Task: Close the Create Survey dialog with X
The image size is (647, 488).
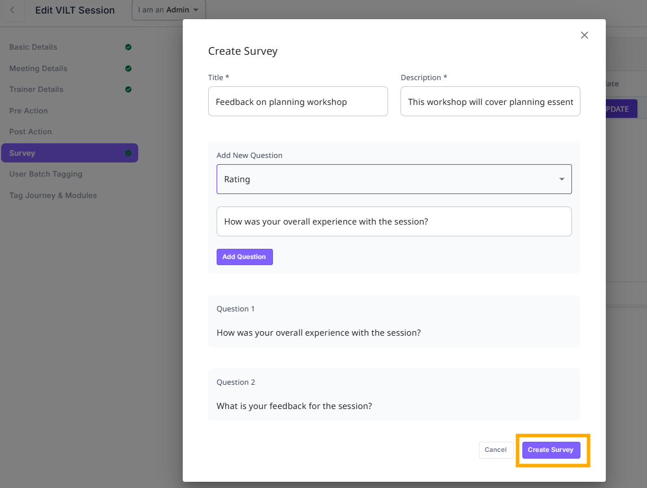Action: [x=584, y=35]
